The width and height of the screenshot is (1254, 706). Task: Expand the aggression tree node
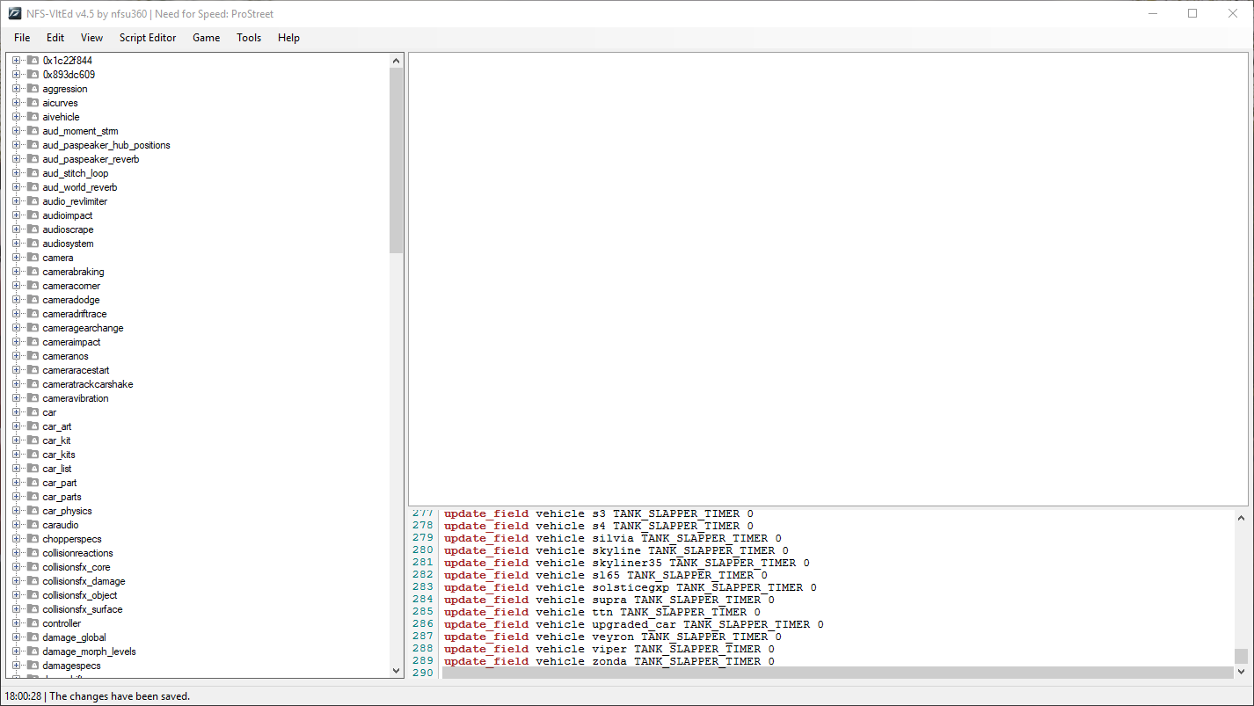[16, 89]
